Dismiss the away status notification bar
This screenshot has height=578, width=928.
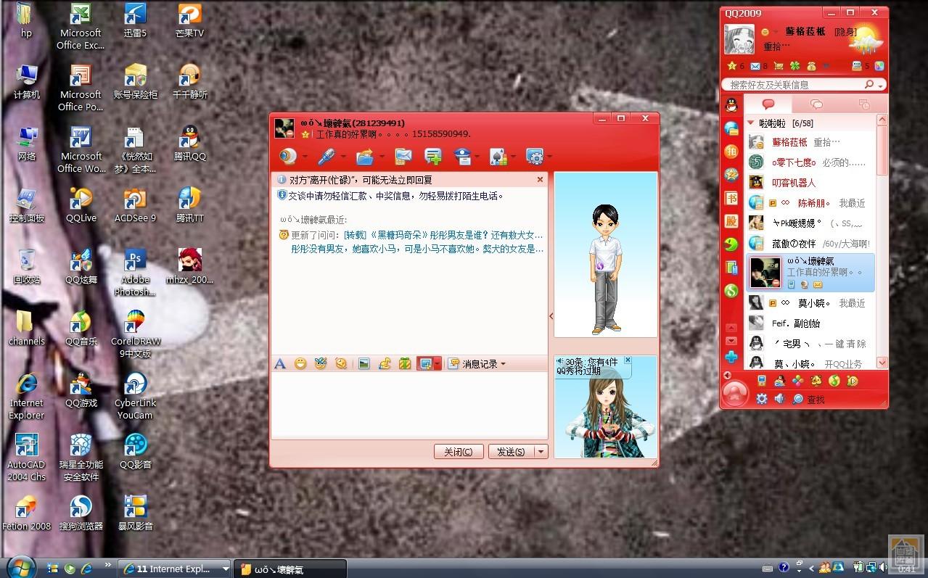540,179
